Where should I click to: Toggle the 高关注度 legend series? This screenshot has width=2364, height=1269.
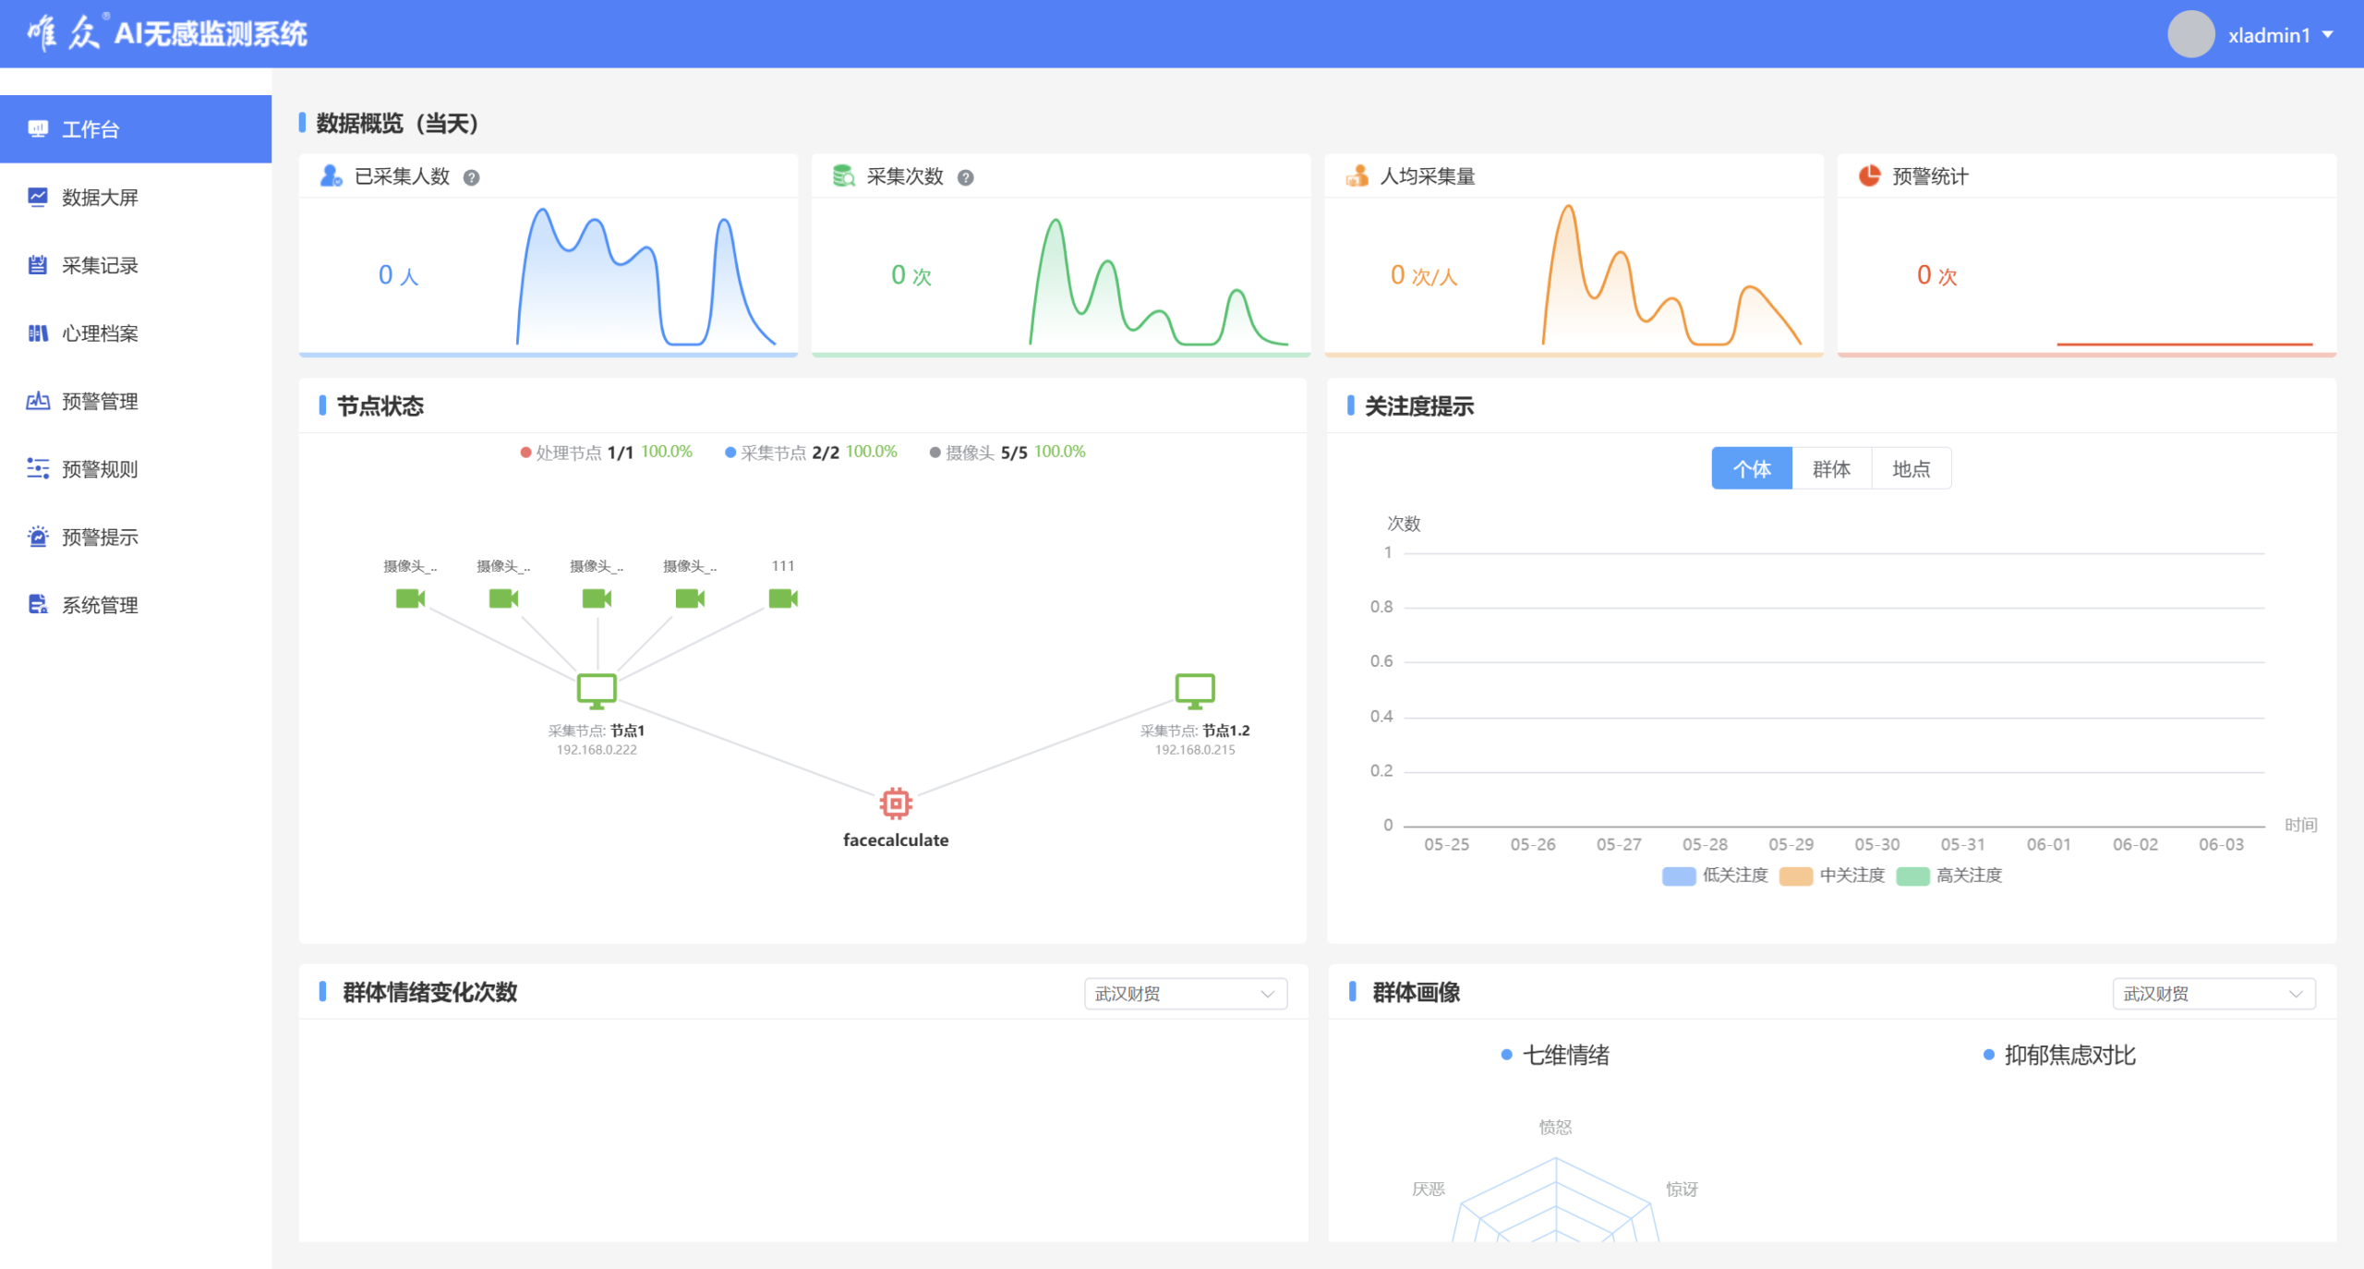click(1948, 876)
